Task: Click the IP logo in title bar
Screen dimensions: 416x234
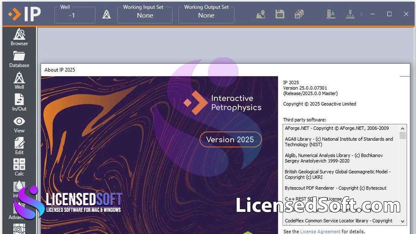Action: (x=24, y=14)
